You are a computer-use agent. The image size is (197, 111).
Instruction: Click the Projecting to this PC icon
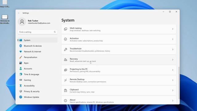click(66, 70)
